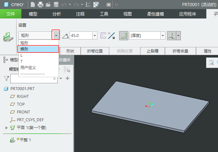This screenshot has height=152, width=218.
Task: Switch to the 视图 tab
Action: [x=128, y=14]
